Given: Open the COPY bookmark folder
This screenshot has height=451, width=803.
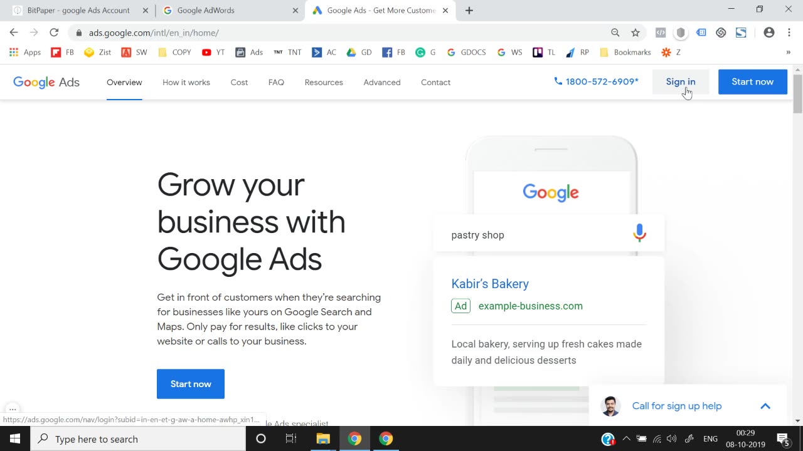Looking at the screenshot, I should (x=174, y=53).
